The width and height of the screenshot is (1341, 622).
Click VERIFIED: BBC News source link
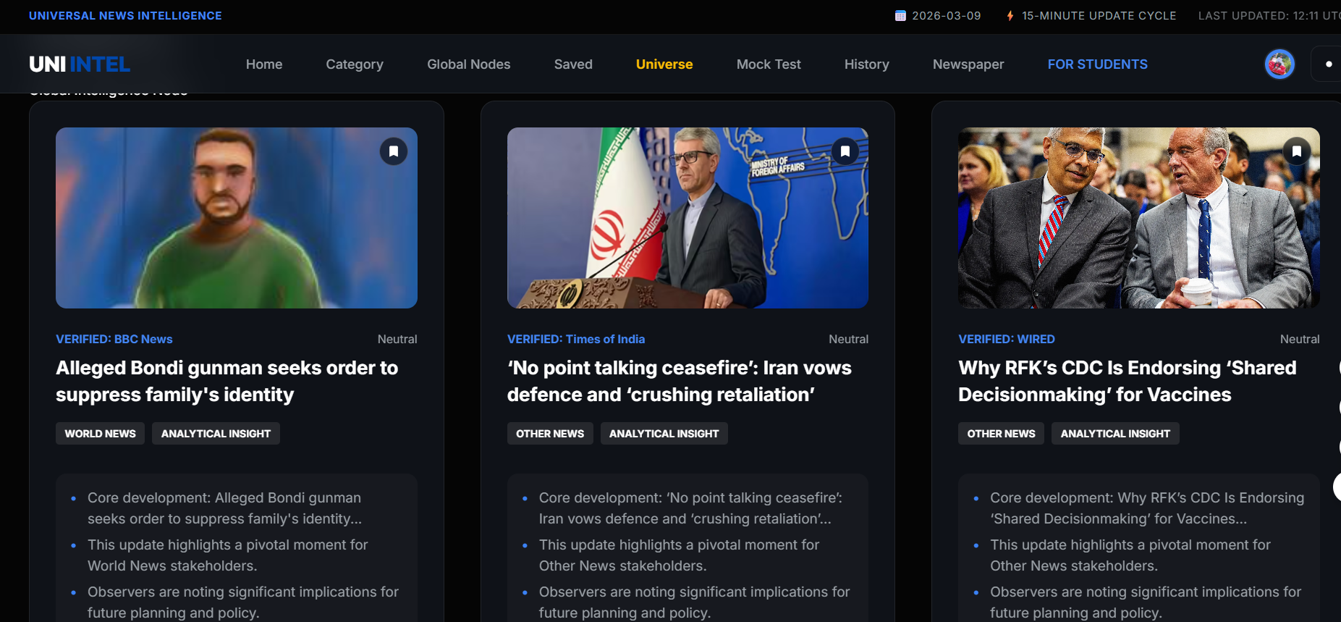(x=114, y=339)
